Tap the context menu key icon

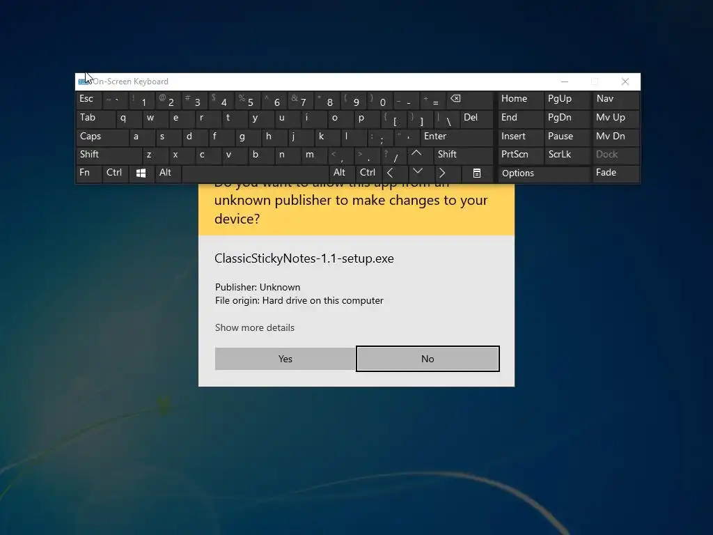click(x=476, y=173)
